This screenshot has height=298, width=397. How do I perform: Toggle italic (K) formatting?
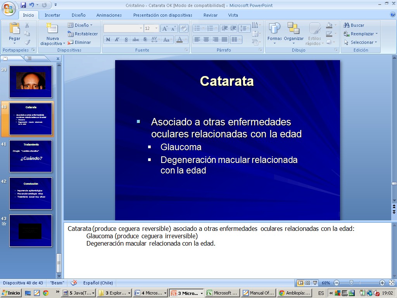click(117, 40)
